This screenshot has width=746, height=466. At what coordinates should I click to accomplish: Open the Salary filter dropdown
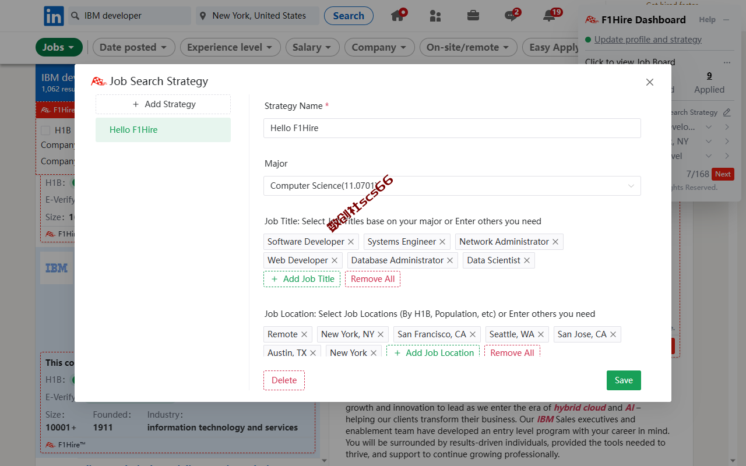tap(312, 47)
